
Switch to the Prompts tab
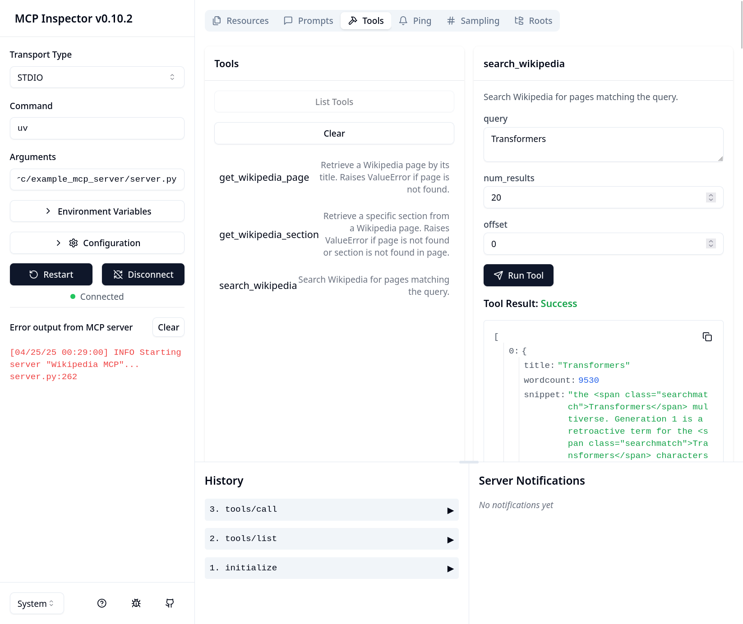coord(309,21)
